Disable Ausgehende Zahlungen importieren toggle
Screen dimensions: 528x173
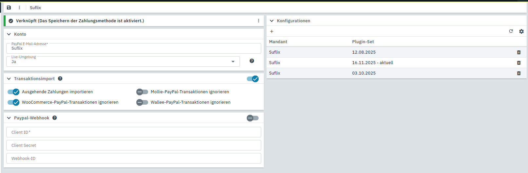[13, 92]
